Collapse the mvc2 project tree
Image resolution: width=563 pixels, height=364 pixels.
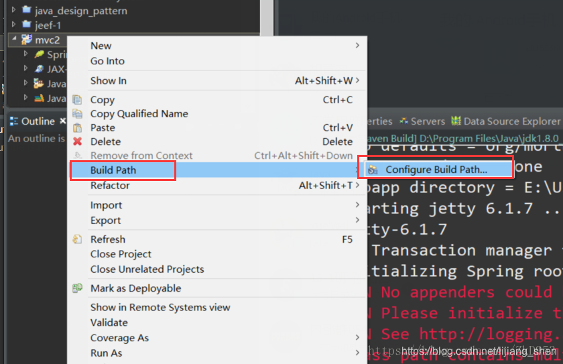[x=14, y=38]
